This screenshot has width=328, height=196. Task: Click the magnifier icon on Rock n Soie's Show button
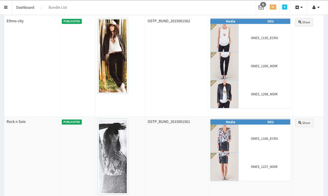[300, 123]
